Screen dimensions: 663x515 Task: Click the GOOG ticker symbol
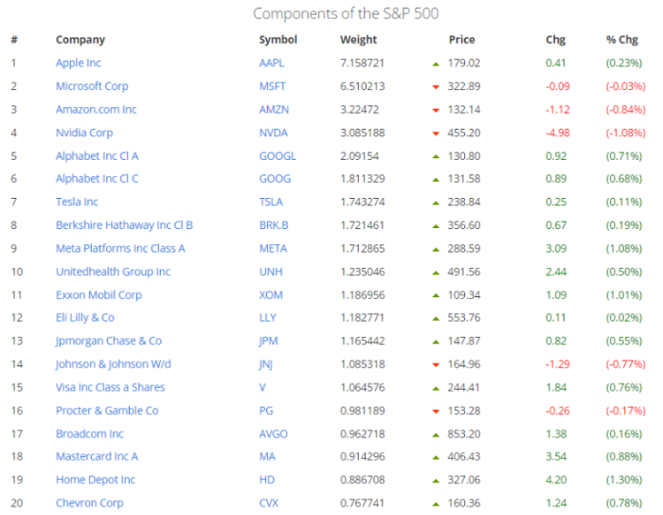275,179
